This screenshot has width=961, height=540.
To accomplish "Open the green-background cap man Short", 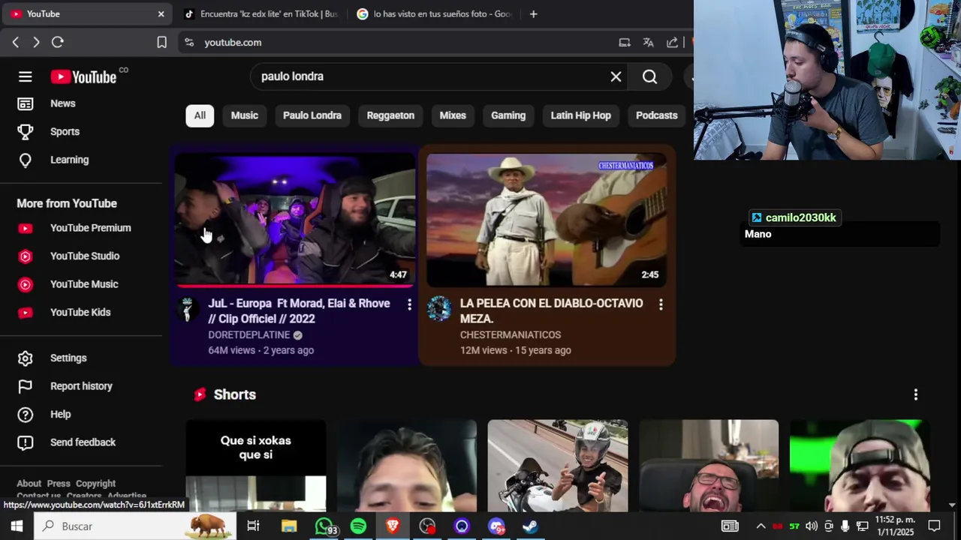I will click(x=860, y=466).
